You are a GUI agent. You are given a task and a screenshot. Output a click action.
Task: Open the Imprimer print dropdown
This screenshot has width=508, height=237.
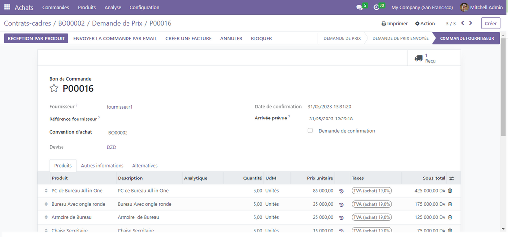394,24
